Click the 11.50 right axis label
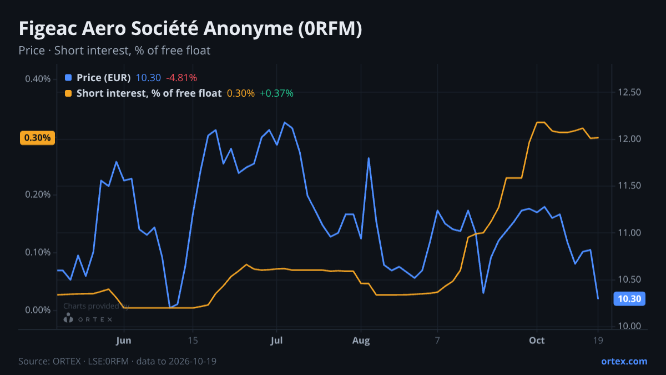The width and height of the screenshot is (666, 375). pyautogui.click(x=629, y=186)
